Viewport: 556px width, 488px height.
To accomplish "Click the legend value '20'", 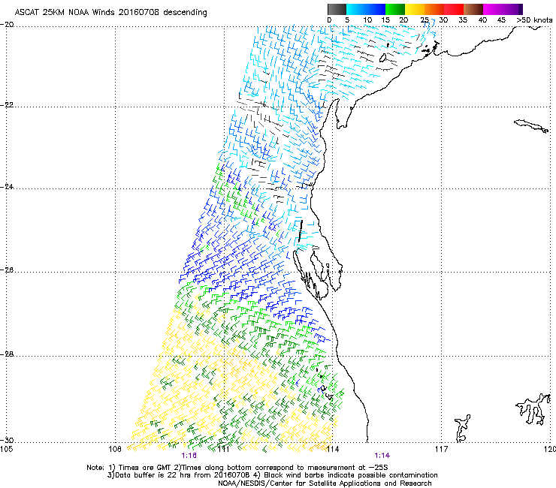I will 403,20.
